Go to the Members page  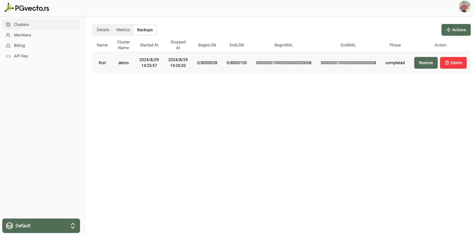pos(23,35)
